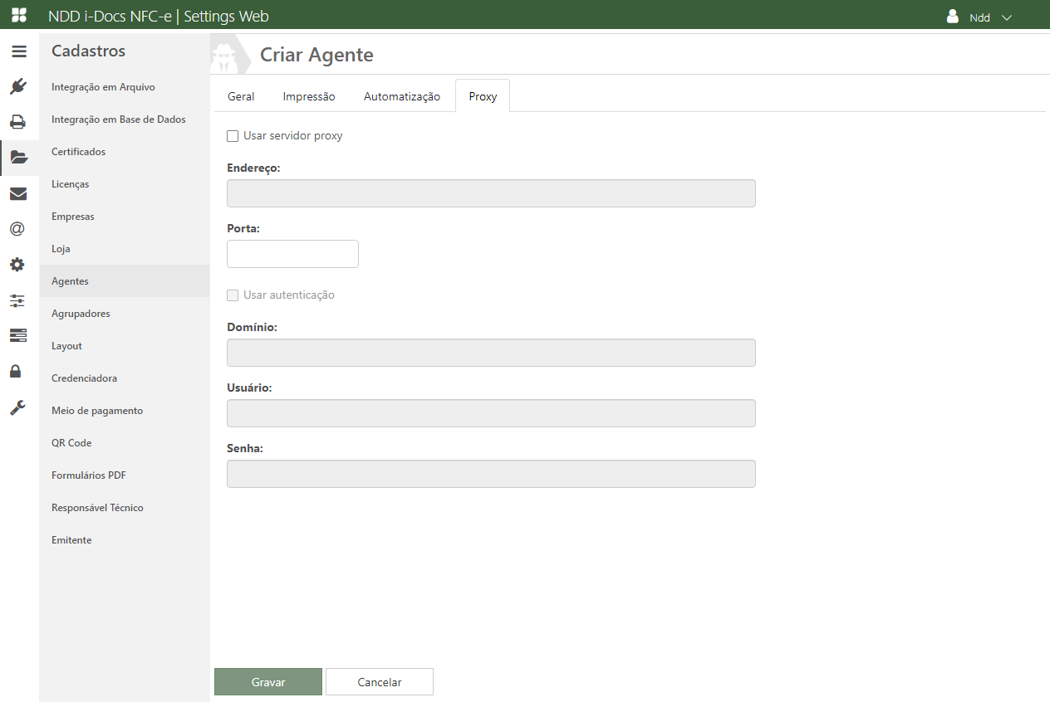Click the hamburger menu icon in sidebar
Viewport: 1050px width, 702px height.
click(x=18, y=51)
